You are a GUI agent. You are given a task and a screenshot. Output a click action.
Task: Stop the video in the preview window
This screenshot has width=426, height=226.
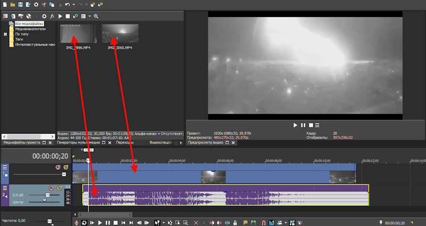tap(311, 125)
